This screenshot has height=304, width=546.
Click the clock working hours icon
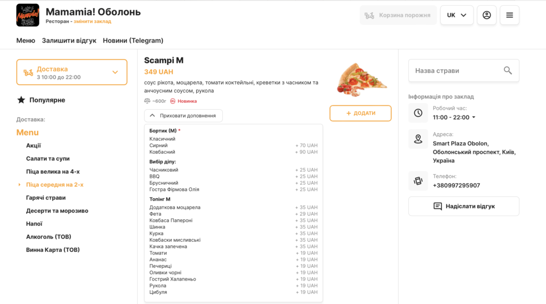[x=418, y=113]
